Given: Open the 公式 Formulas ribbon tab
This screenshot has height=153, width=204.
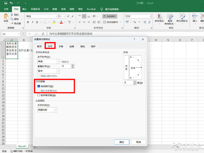Looking at the screenshot, I should pyautogui.click(x=46, y=9).
